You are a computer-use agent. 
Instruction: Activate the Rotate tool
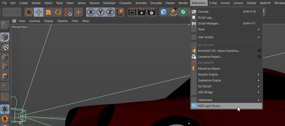(x=58, y=12)
